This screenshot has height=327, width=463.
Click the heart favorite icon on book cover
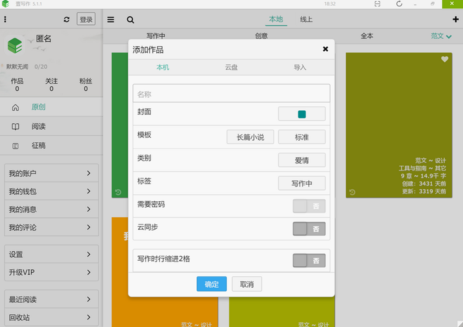(x=444, y=59)
